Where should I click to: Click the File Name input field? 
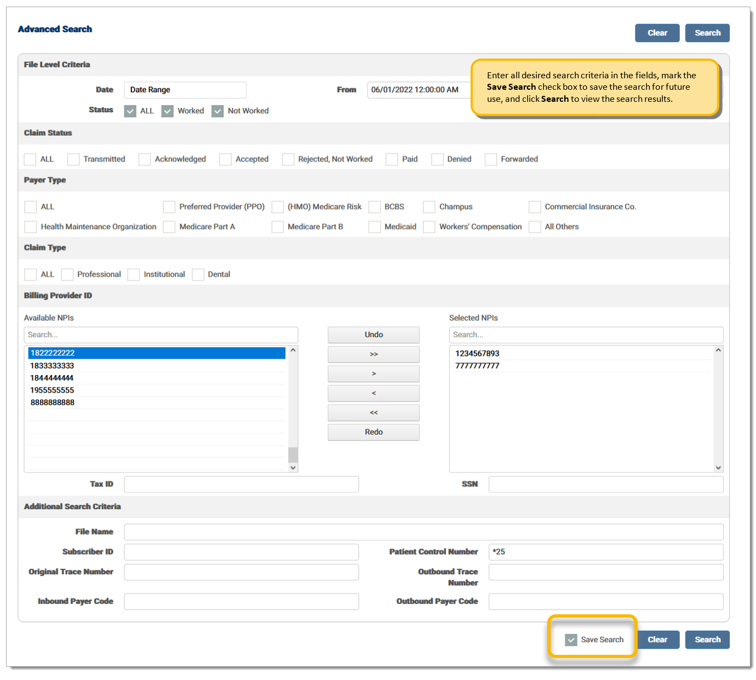point(423,532)
